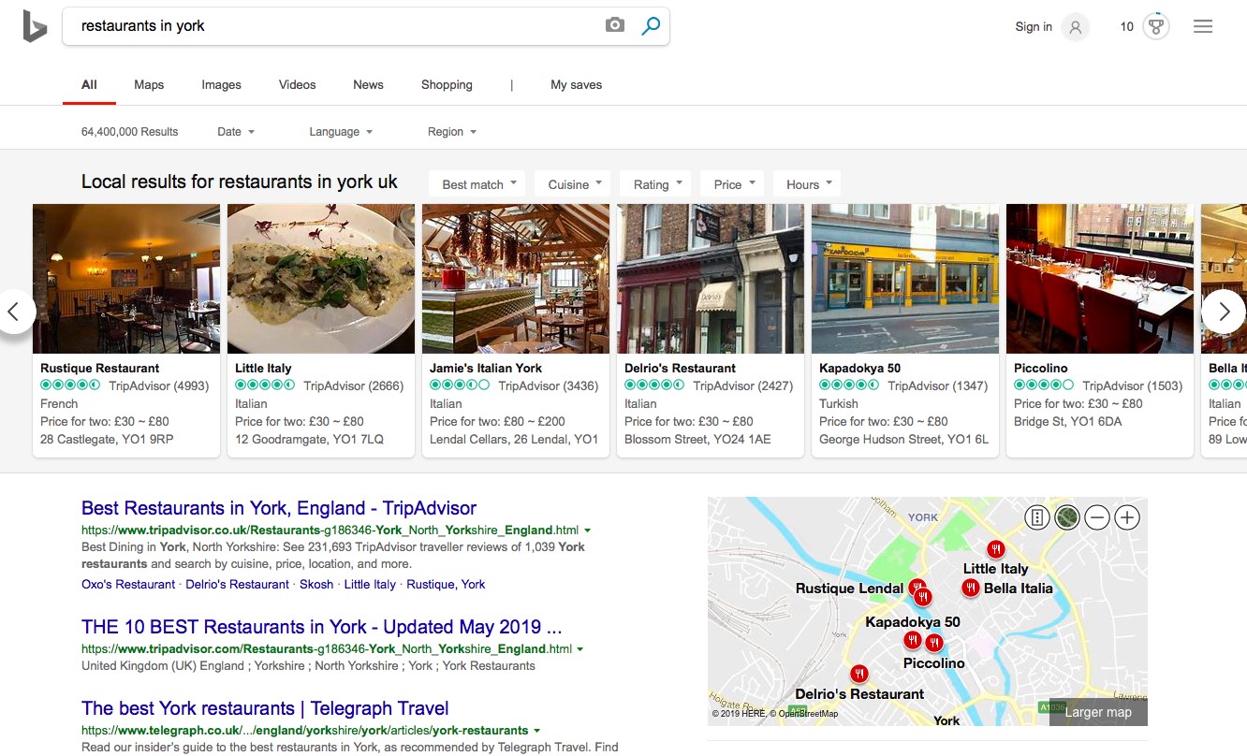Click the Delrio's Restaurant sublink under TripAdvisor
1247x756 pixels.
click(x=238, y=584)
